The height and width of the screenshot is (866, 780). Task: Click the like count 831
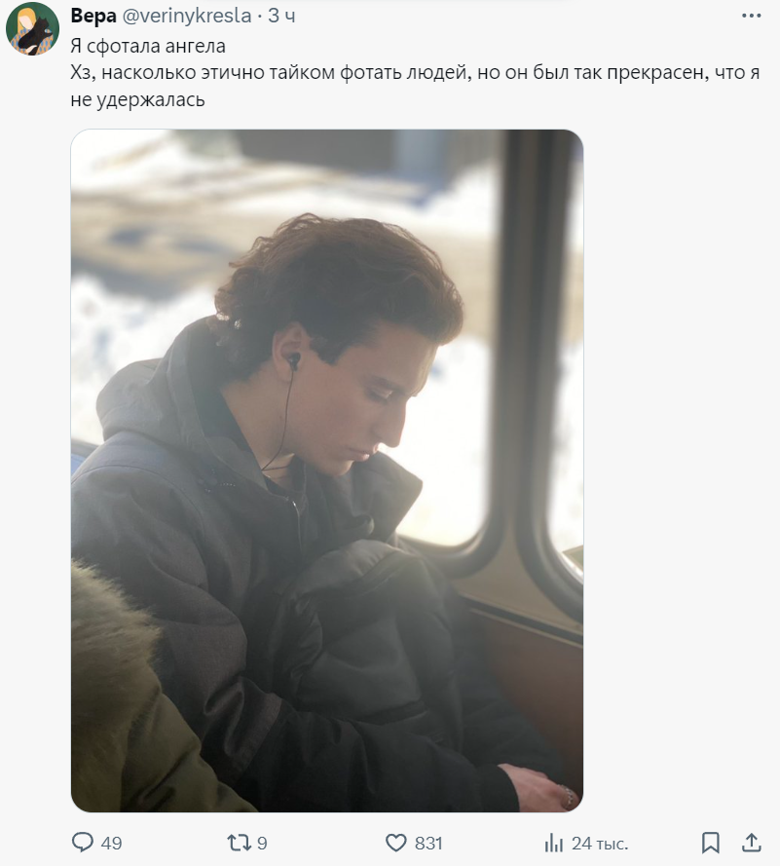428,844
